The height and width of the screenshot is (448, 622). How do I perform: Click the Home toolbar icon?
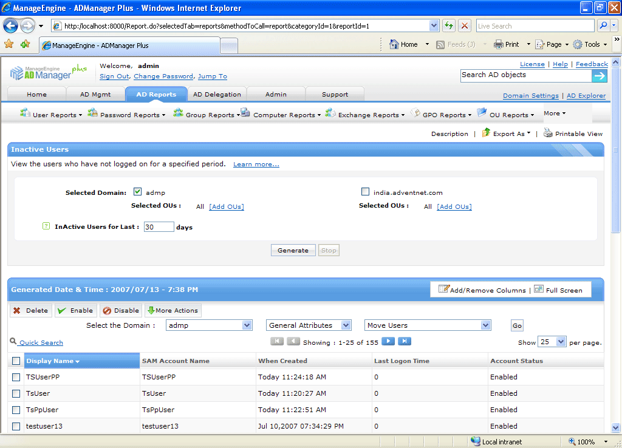coord(394,44)
